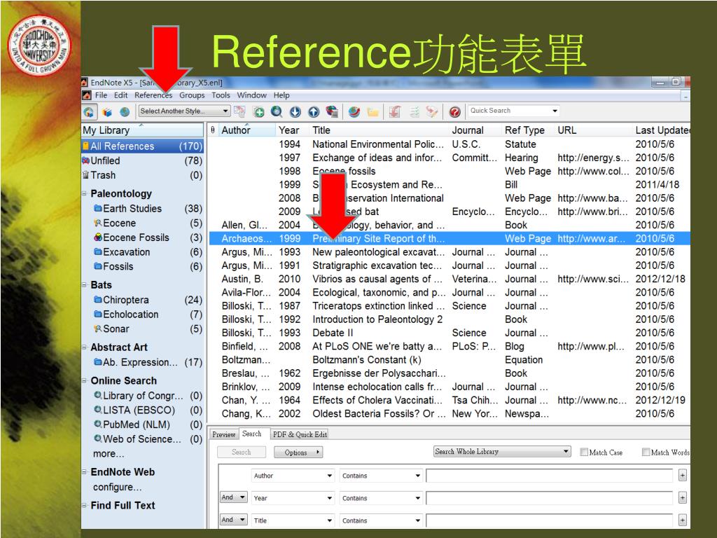
Task: Click the Open Link globe toolbar icon
Action: coord(354,111)
